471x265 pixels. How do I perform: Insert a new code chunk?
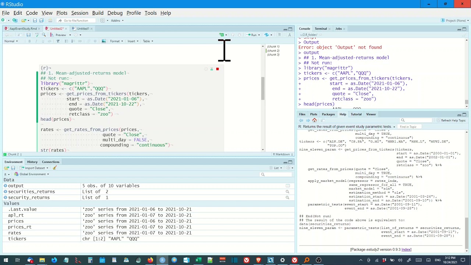(222, 35)
